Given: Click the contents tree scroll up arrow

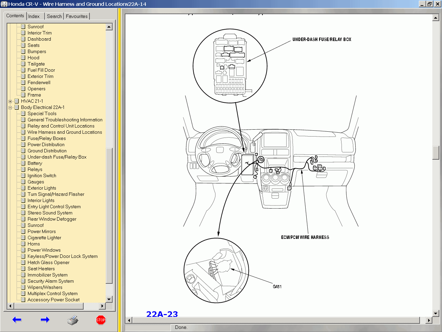Looking at the screenshot, I should [x=109, y=27].
